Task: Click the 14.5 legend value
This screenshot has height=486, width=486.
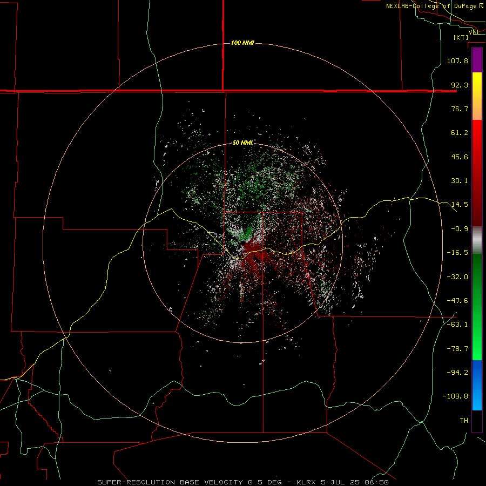Action: click(460, 205)
